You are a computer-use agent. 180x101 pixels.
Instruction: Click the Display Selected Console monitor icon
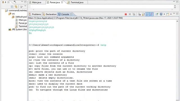click(x=161, y=14)
